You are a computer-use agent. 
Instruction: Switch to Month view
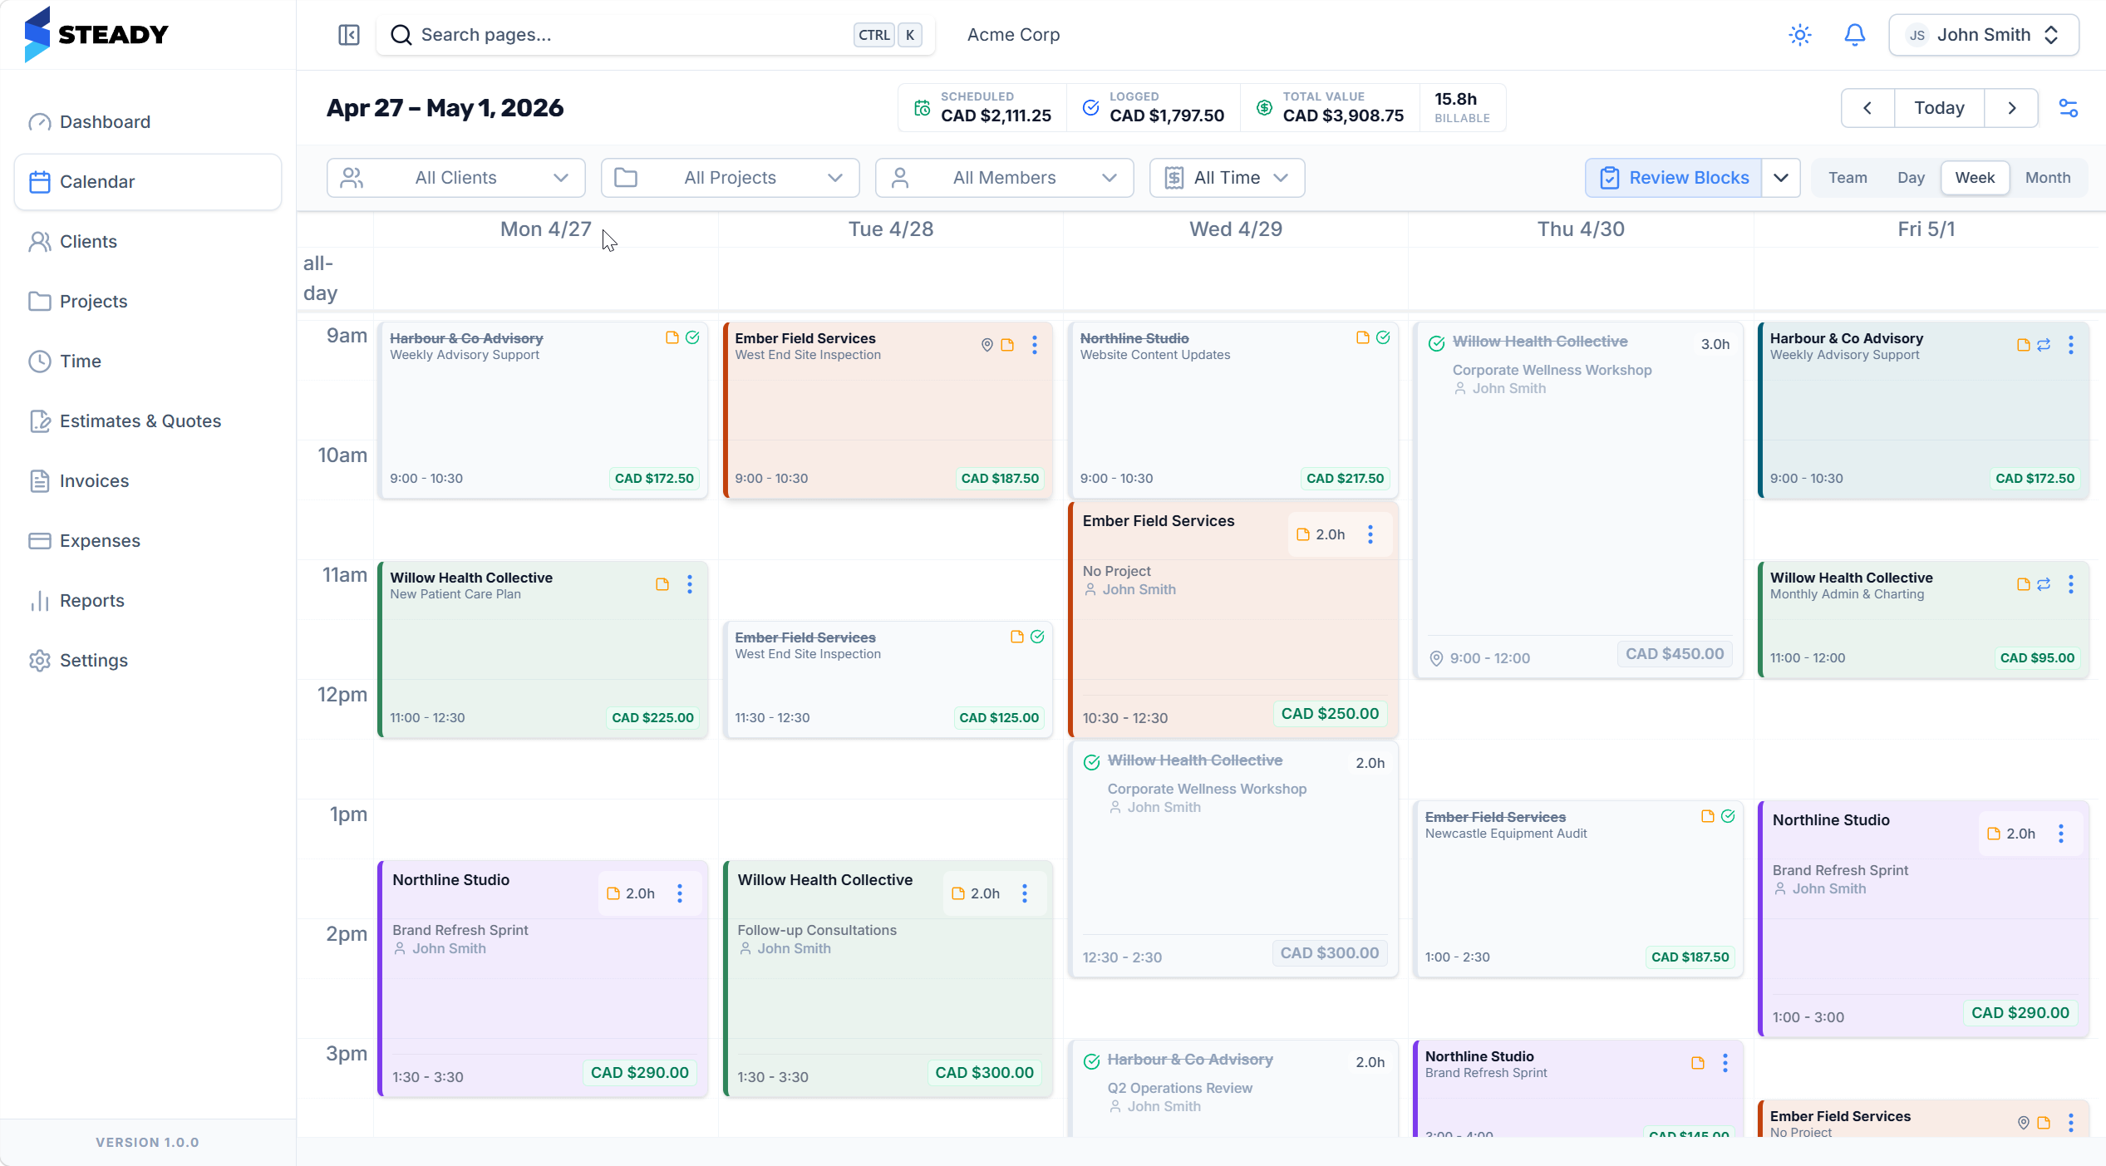[2048, 178]
